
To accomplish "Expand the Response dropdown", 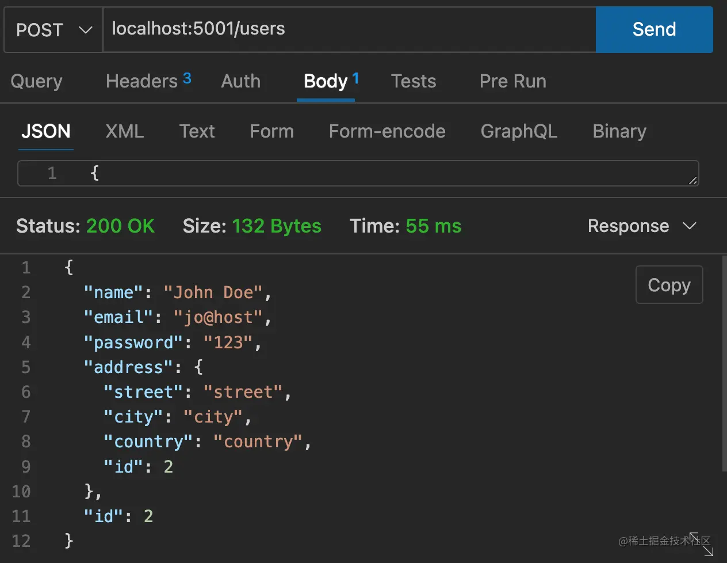I will pos(642,226).
